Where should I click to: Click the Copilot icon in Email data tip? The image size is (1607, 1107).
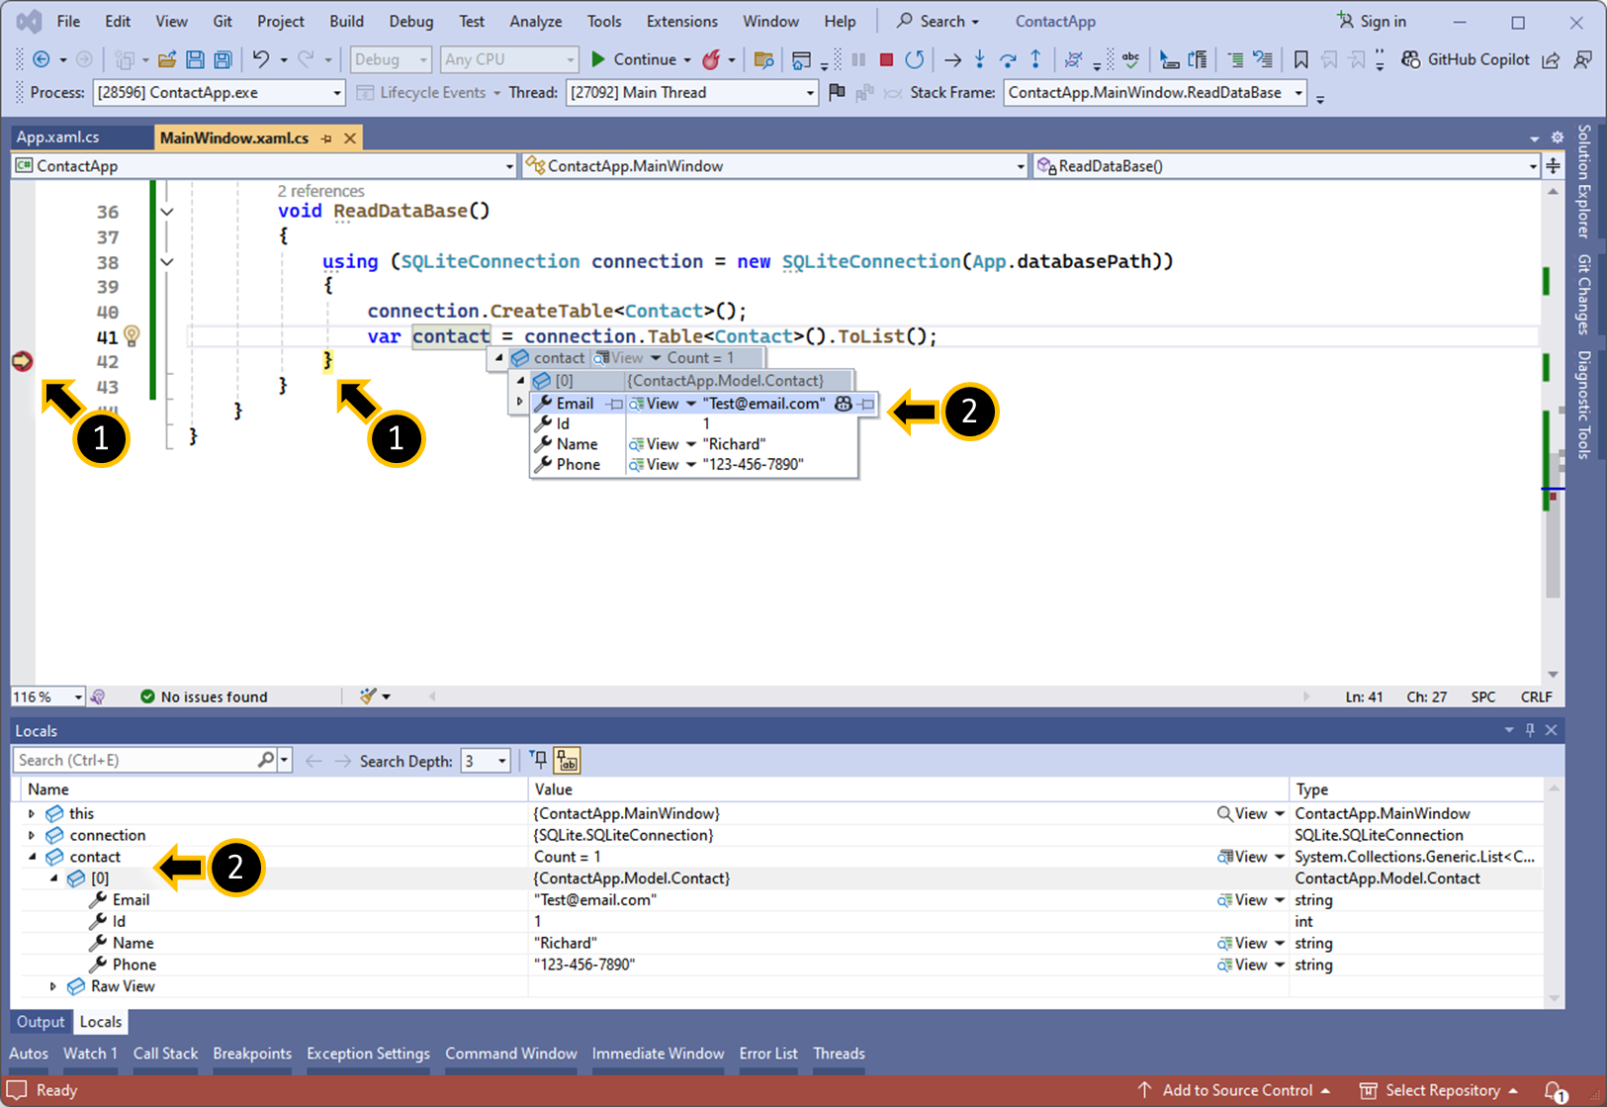click(843, 404)
